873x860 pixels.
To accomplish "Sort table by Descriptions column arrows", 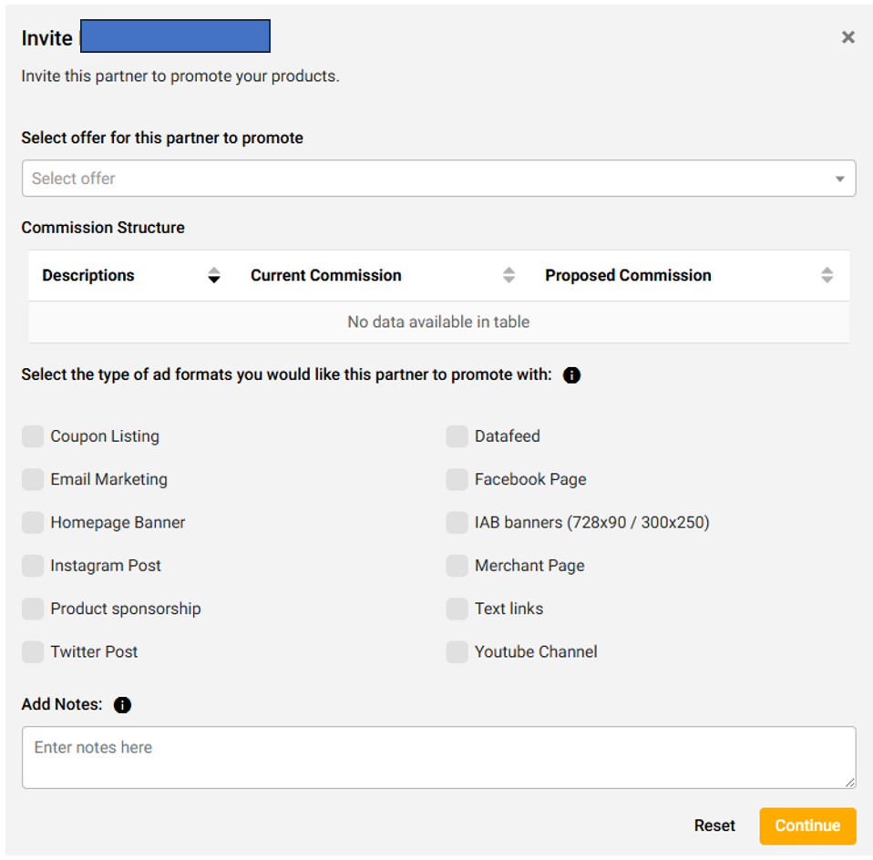I will 214,275.
